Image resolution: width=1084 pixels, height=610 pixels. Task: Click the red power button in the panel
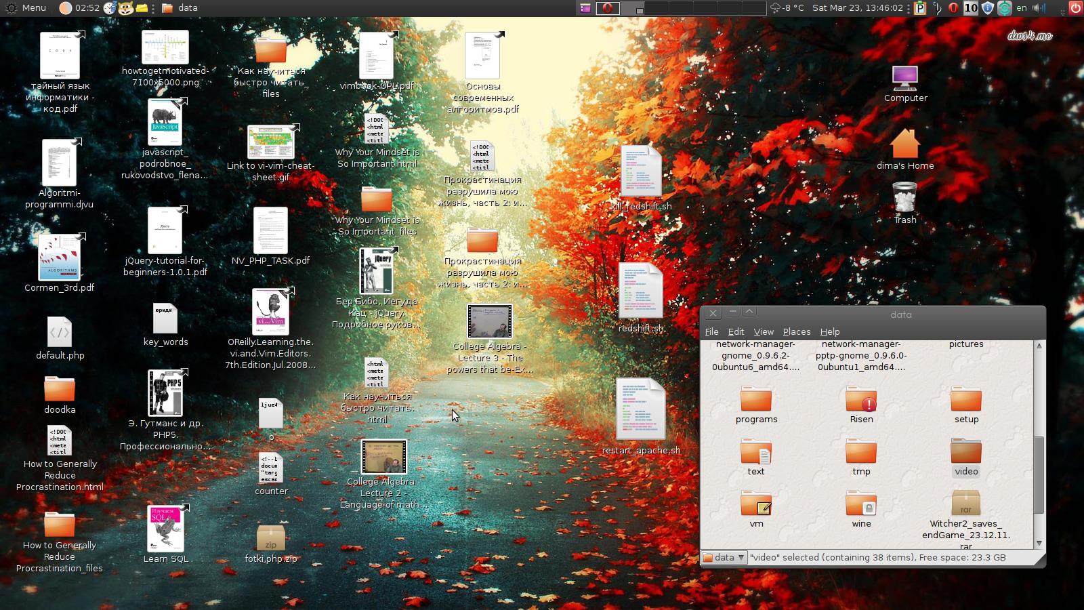point(1075,8)
